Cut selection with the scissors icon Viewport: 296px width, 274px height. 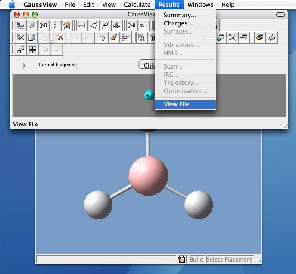20,37
